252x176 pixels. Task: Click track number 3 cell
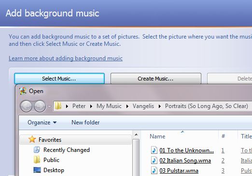[223, 171]
